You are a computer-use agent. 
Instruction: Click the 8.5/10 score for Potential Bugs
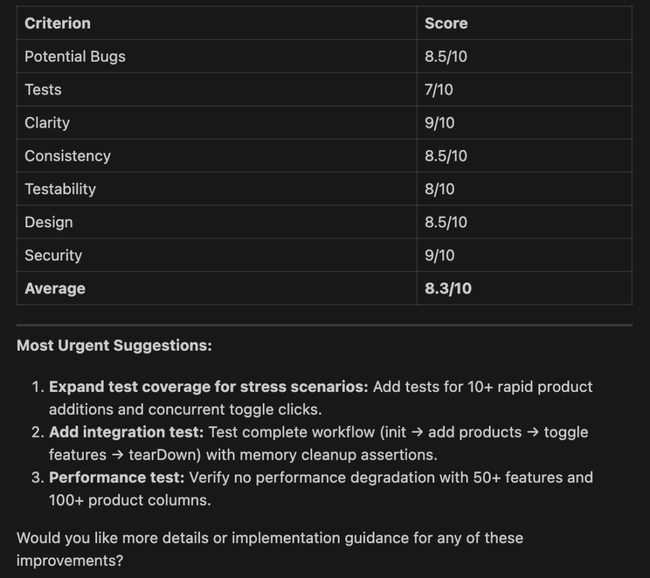point(446,57)
